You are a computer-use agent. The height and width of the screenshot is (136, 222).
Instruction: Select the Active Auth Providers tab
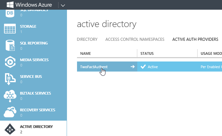[x=195, y=39]
